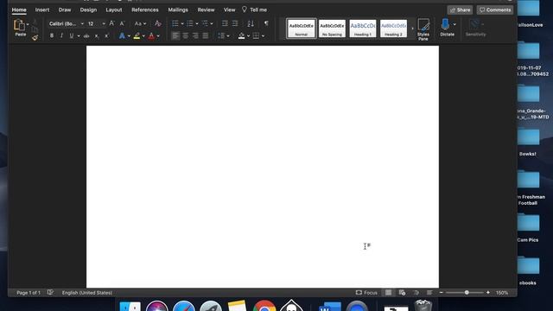Apply strikethrough formatting
The image size is (553, 311).
pos(86,36)
